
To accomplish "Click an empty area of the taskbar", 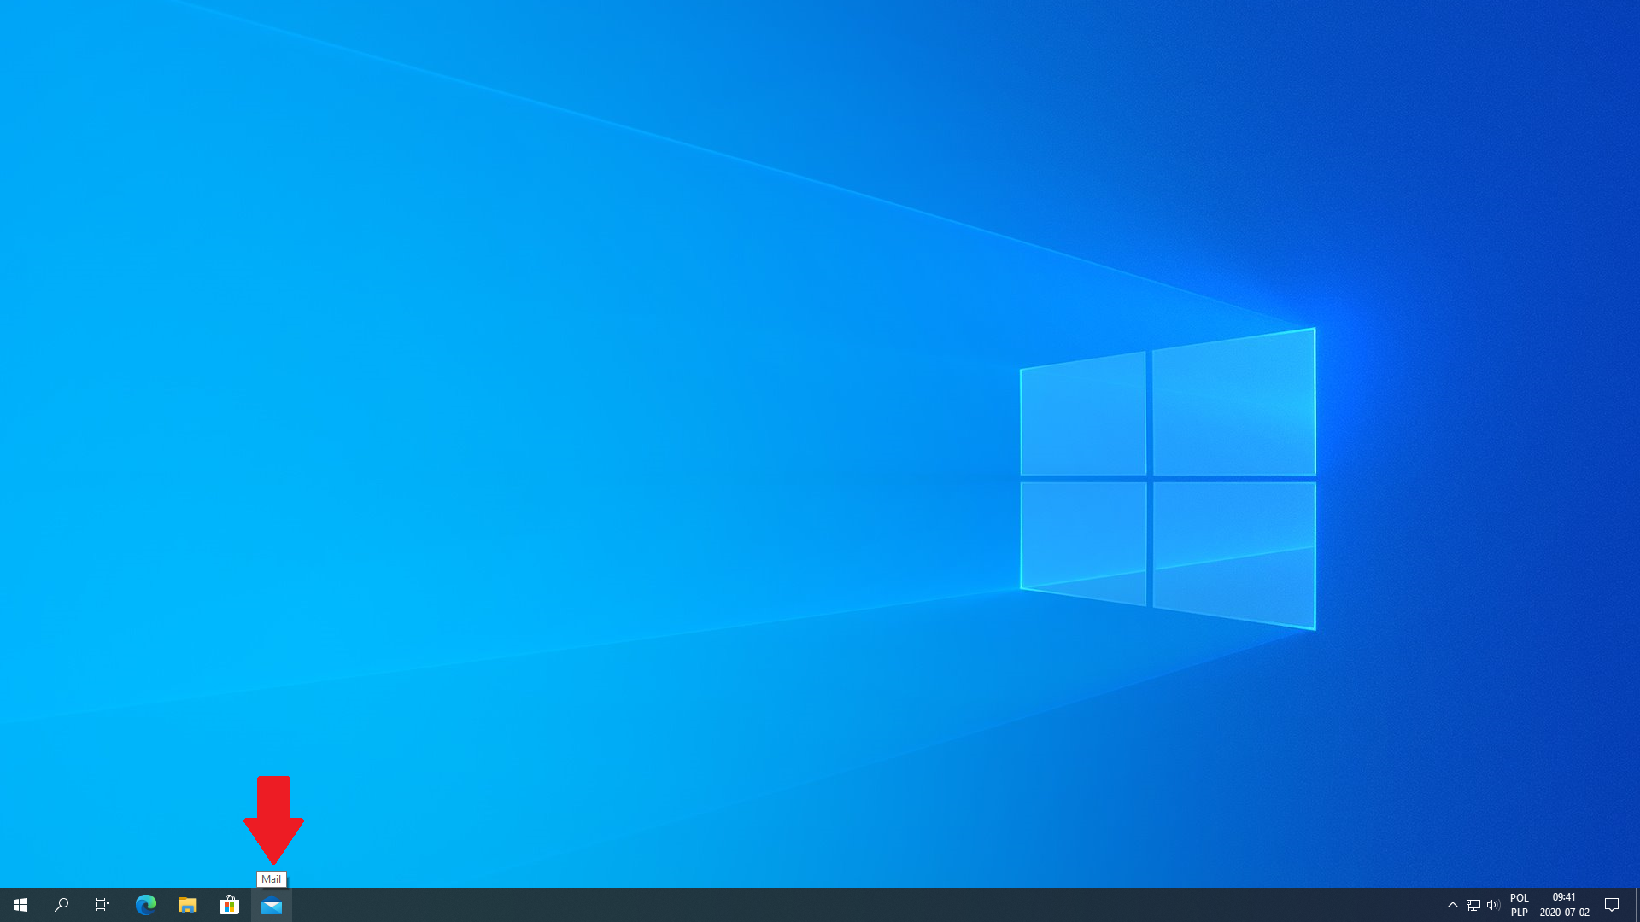I will pos(854,905).
